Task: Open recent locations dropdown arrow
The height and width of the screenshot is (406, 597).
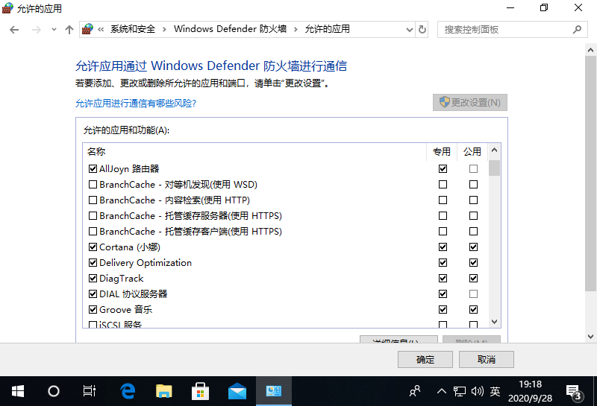Action: click(x=54, y=30)
